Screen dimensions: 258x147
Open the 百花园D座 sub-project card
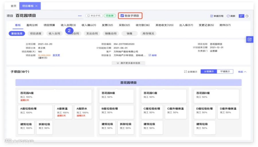[216, 96]
